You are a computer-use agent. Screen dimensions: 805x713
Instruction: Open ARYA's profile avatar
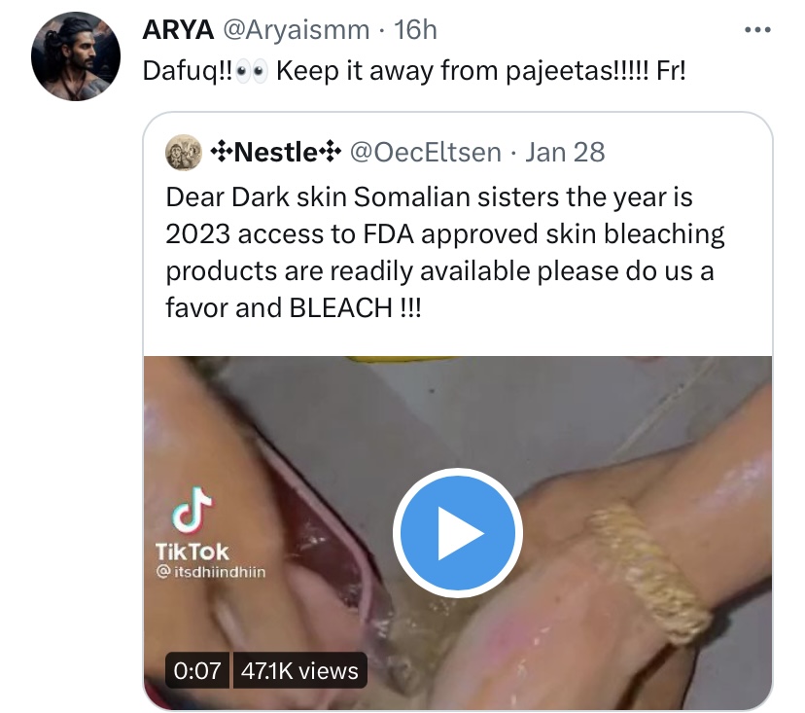[76, 56]
